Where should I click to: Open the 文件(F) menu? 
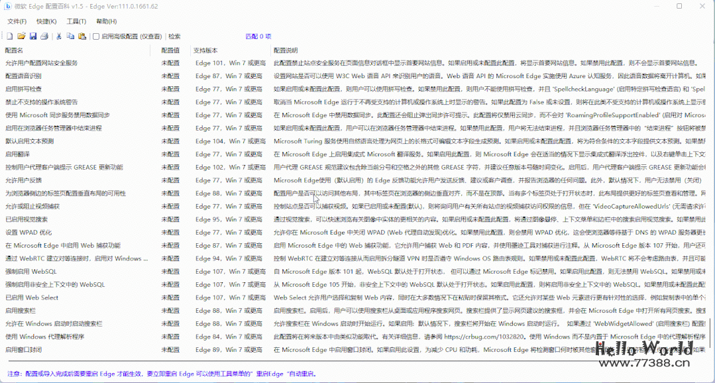(x=17, y=22)
